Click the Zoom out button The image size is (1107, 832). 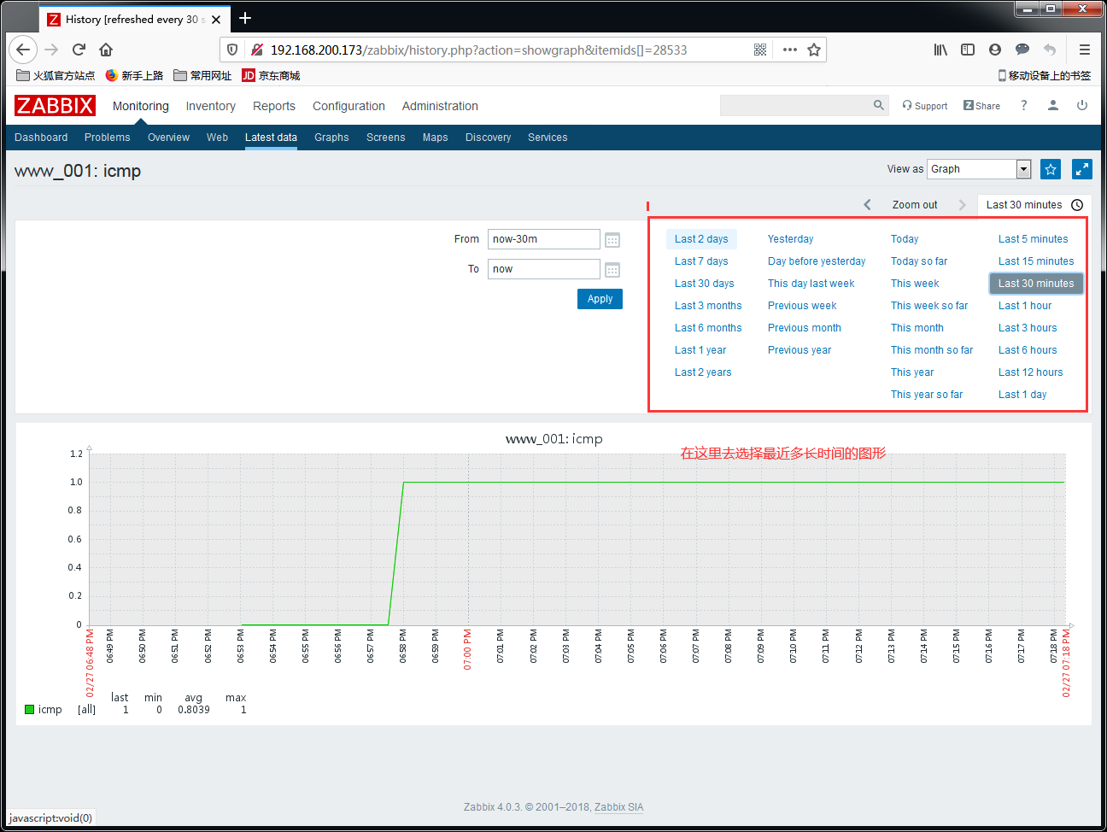click(915, 205)
